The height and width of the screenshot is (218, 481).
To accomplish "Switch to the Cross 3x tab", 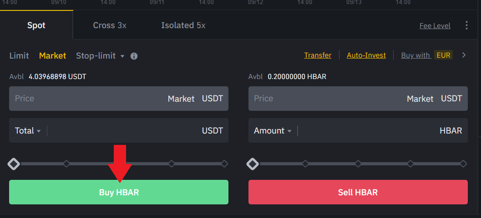I will (110, 25).
